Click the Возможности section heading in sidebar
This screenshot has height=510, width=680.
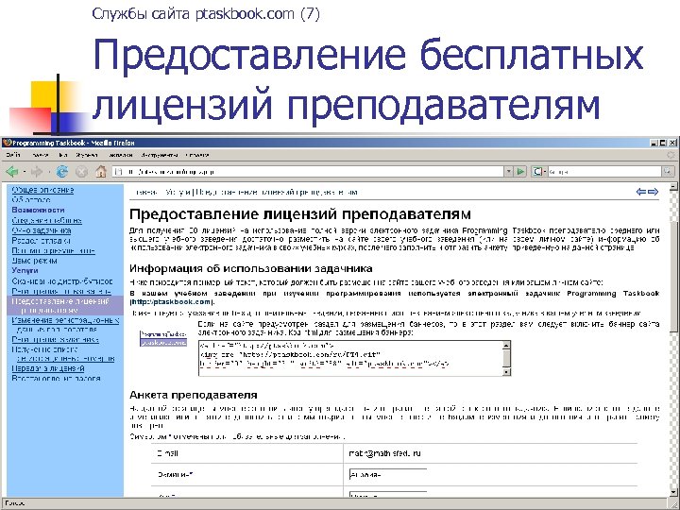coord(38,210)
